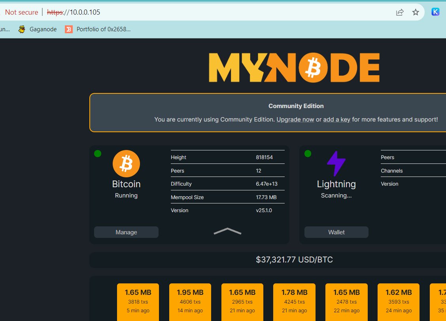
Task: Click the Community Edition heading
Action: tap(296, 106)
